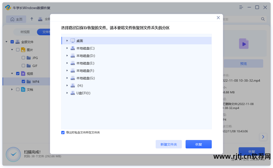
Task: Expand the U盘EFI(I:) node
Action: [x=67, y=93]
